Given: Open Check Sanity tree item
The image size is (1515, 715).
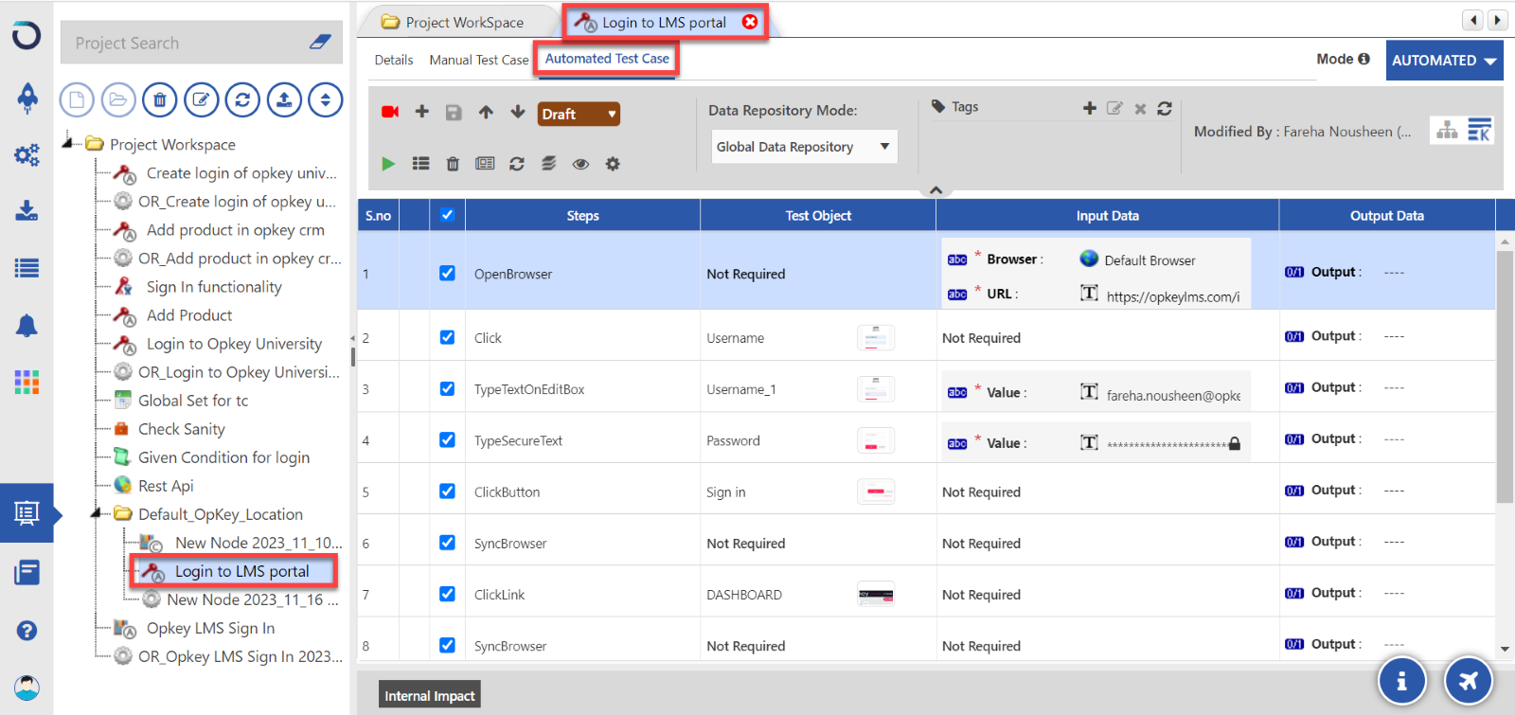Looking at the screenshot, I should click(x=182, y=428).
